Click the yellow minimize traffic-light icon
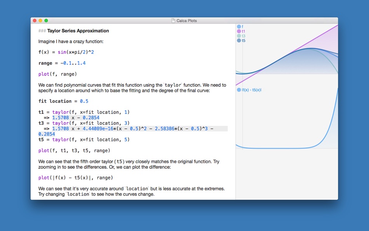Viewport: 369px width, 231px height. point(40,20)
